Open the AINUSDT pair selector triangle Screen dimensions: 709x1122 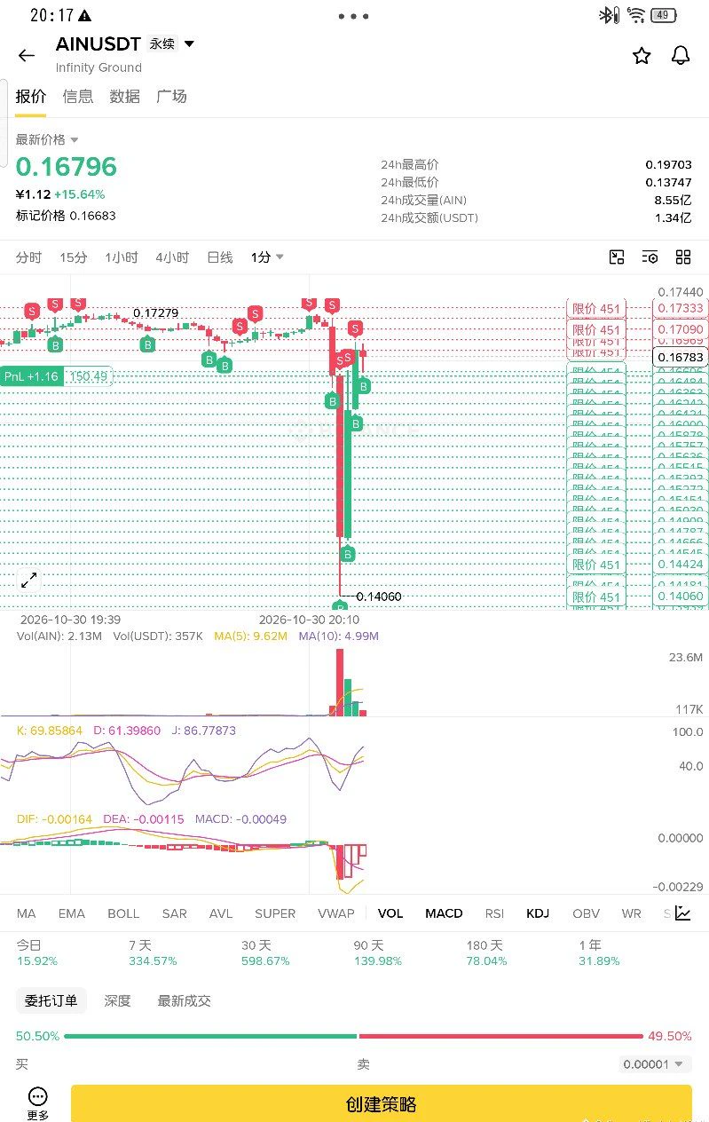[189, 43]
